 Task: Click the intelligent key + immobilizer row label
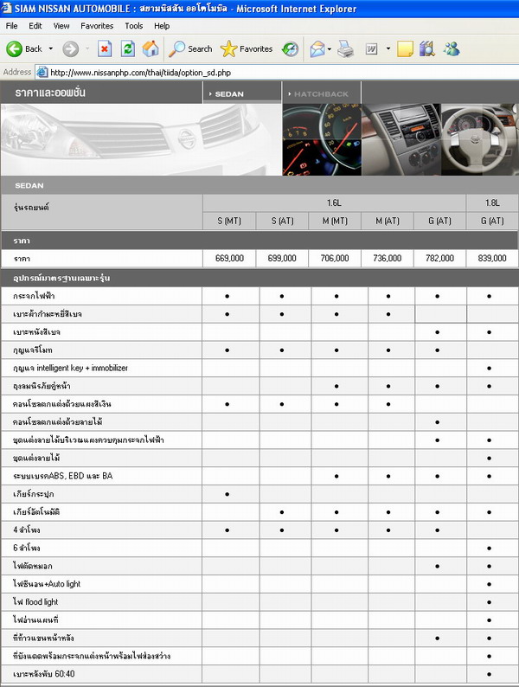tap(71, 368)
